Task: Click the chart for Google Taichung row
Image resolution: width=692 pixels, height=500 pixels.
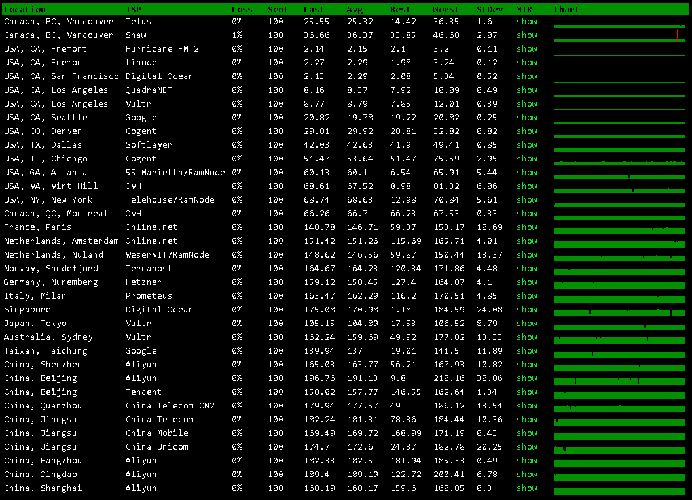Action: point(619,352)
